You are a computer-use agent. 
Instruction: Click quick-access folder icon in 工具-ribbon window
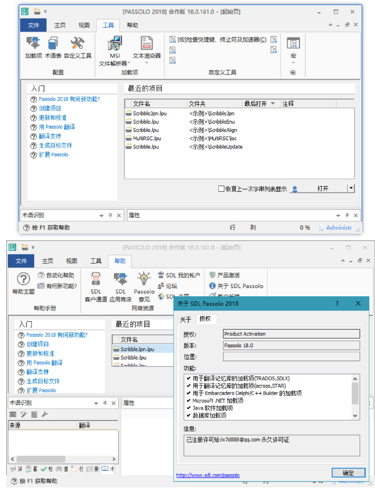pyautogui.click(x=37, y=11)
